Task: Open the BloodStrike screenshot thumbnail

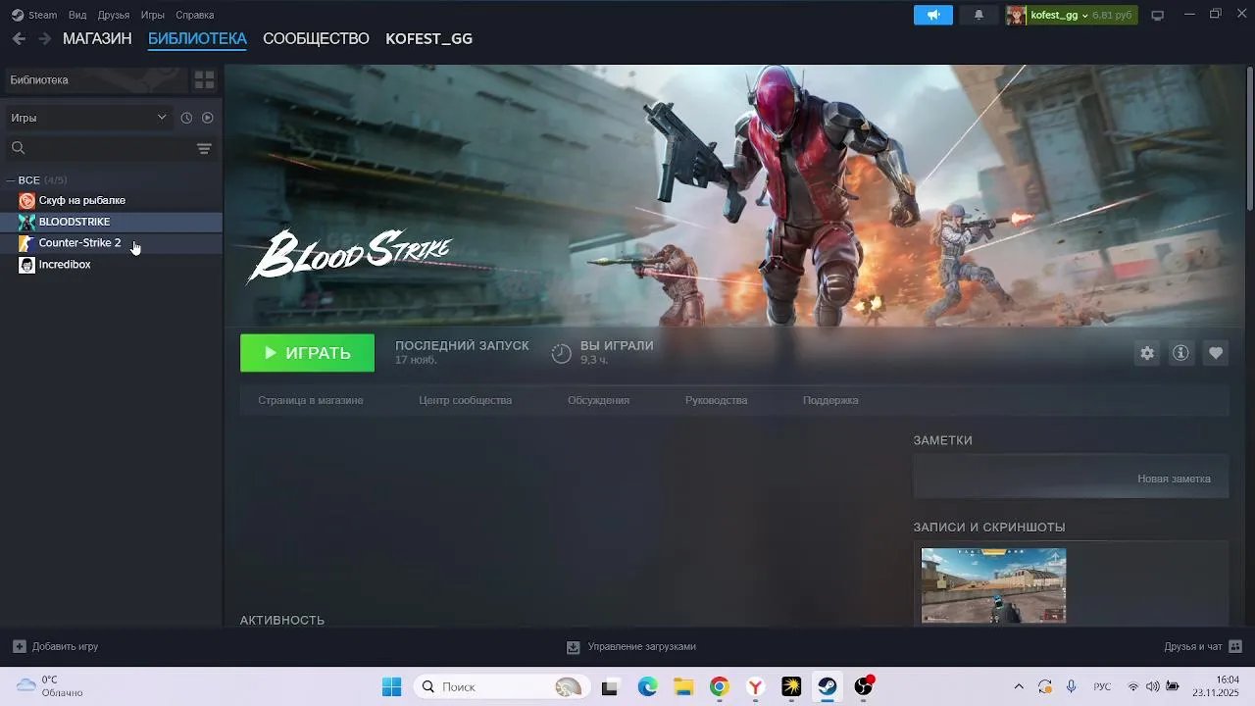Action: coord(993,585)
